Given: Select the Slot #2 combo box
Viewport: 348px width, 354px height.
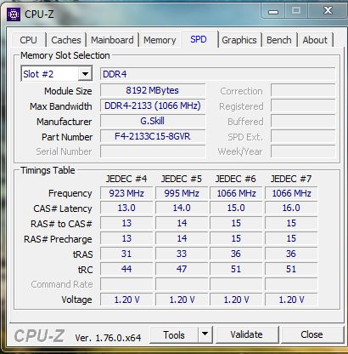Looking at the screenshot, I should [x=57, y=74].
